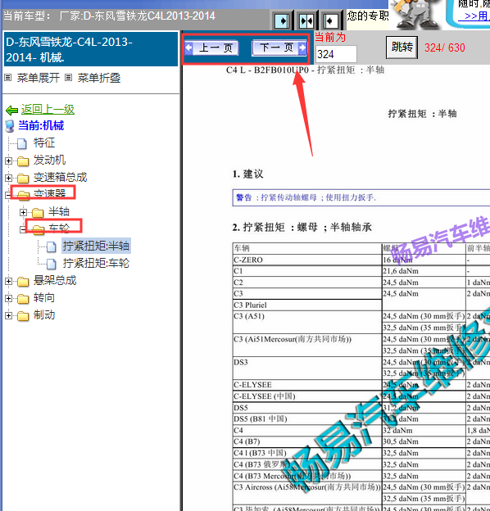Expand the 变速箱总成 folder node

[x=8, y=178]
